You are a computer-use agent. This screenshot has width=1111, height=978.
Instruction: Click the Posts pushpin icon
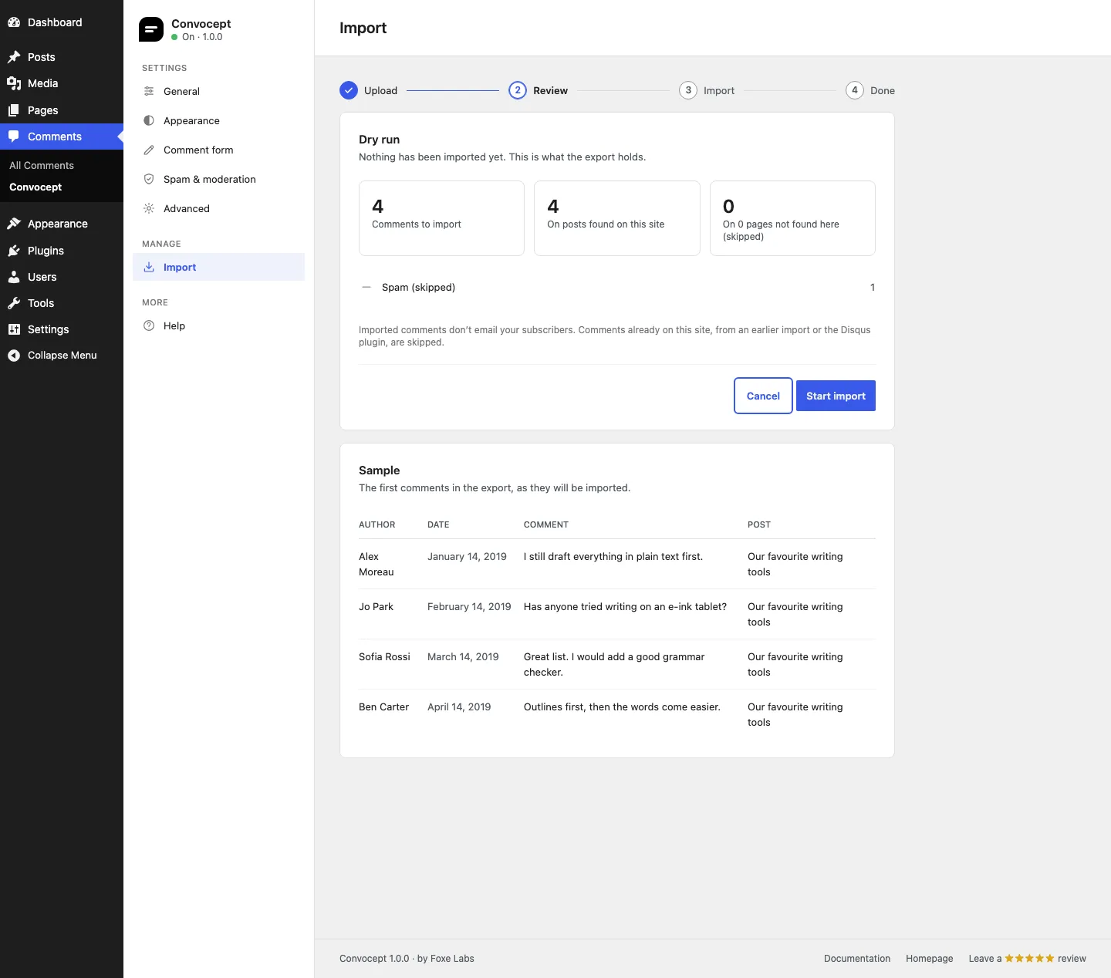click(14, 57)
